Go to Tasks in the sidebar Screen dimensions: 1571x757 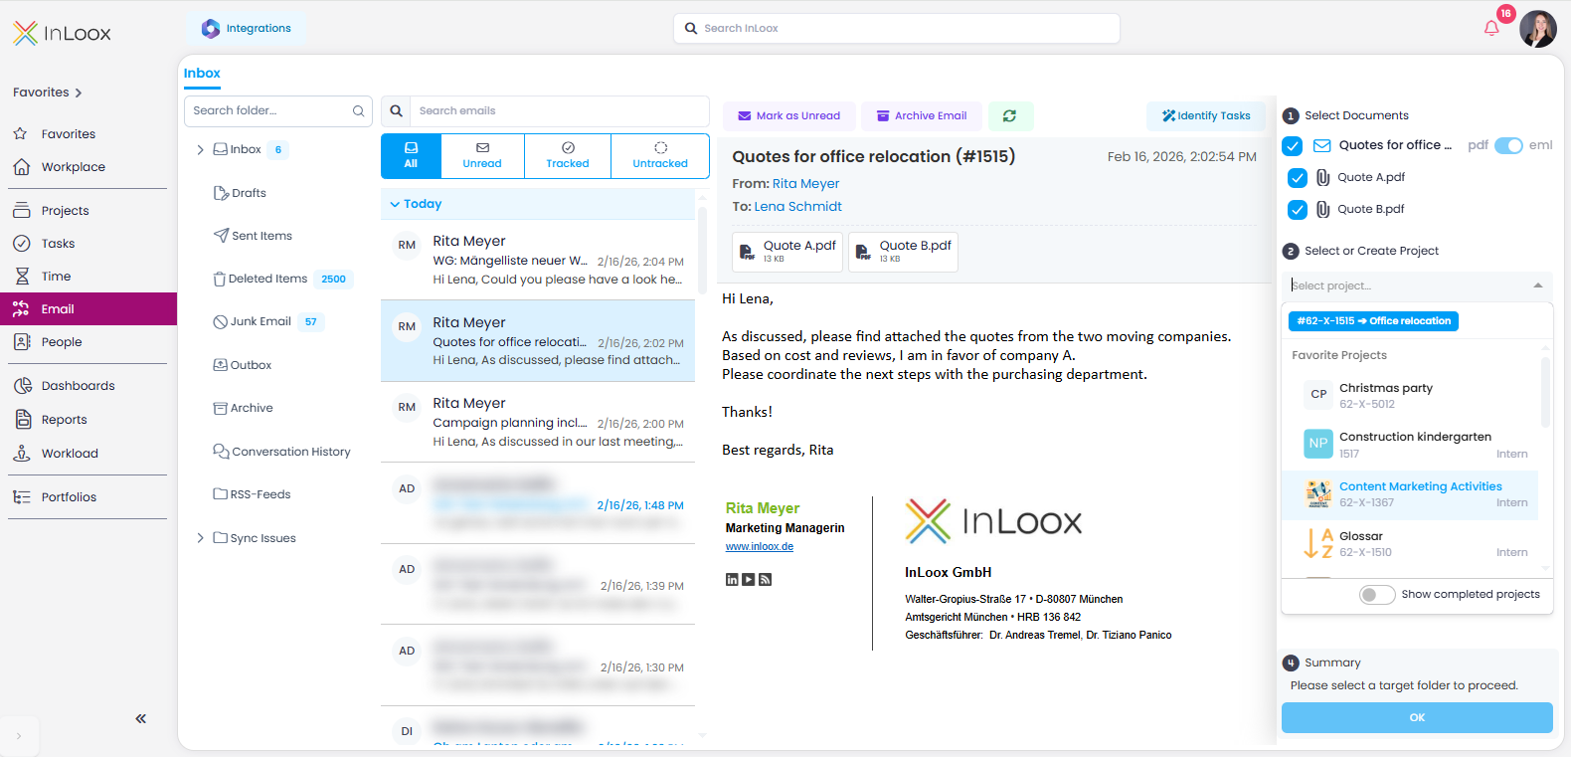58,244
